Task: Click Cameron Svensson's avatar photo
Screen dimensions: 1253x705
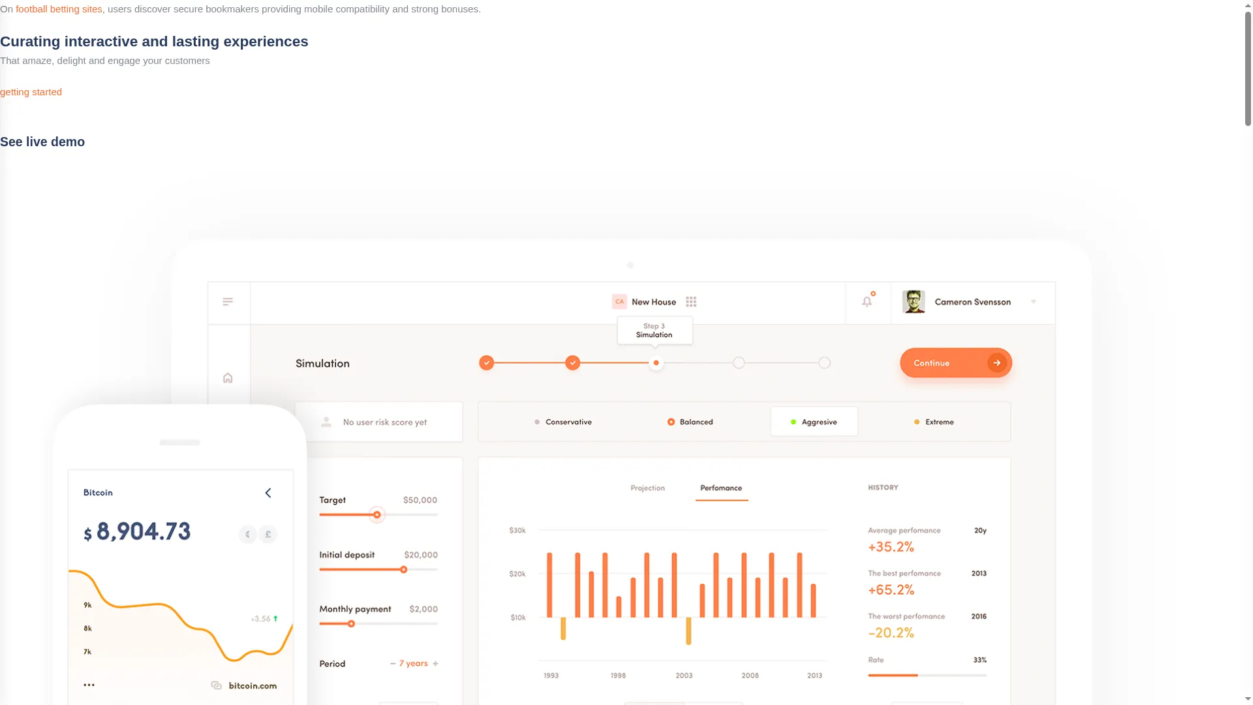Action: (914, 302)
